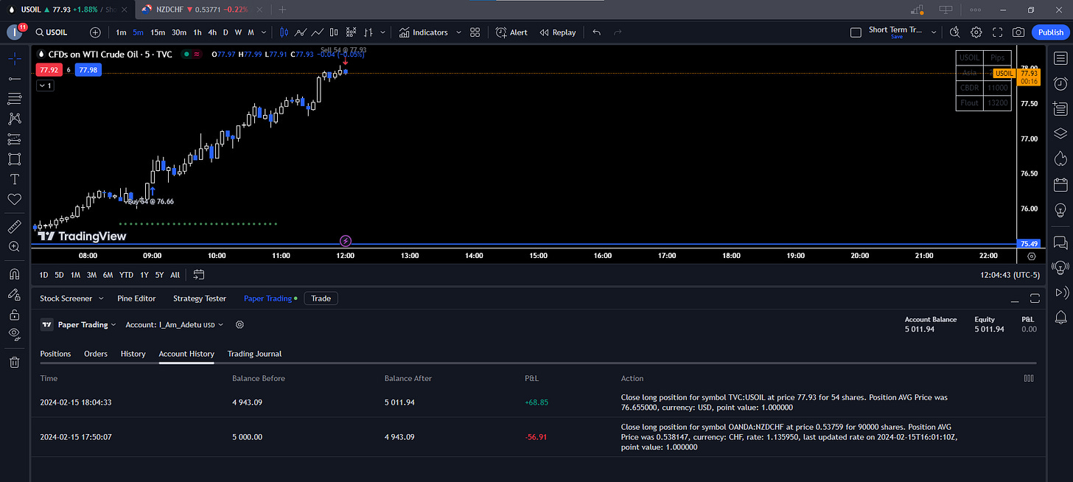Open the hotlists flame icon
The image size is (1073, 482).
[1060, 158]
